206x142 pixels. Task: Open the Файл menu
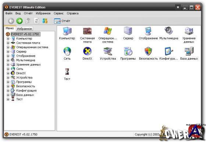coord(9,13)
